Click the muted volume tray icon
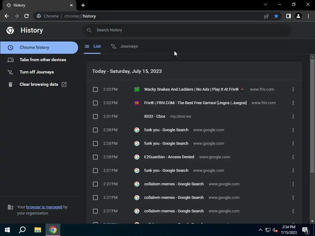The height and width of the screenshot is (236, 315). click(x=275, y=230)
